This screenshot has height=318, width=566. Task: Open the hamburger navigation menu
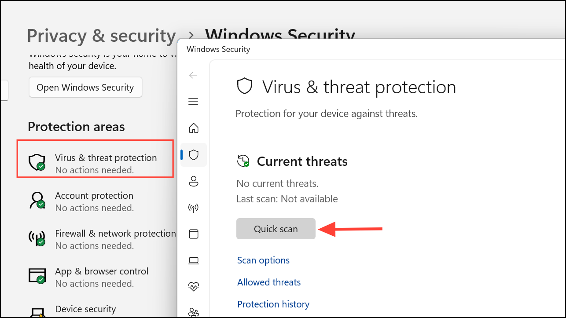tap(193, 102)
